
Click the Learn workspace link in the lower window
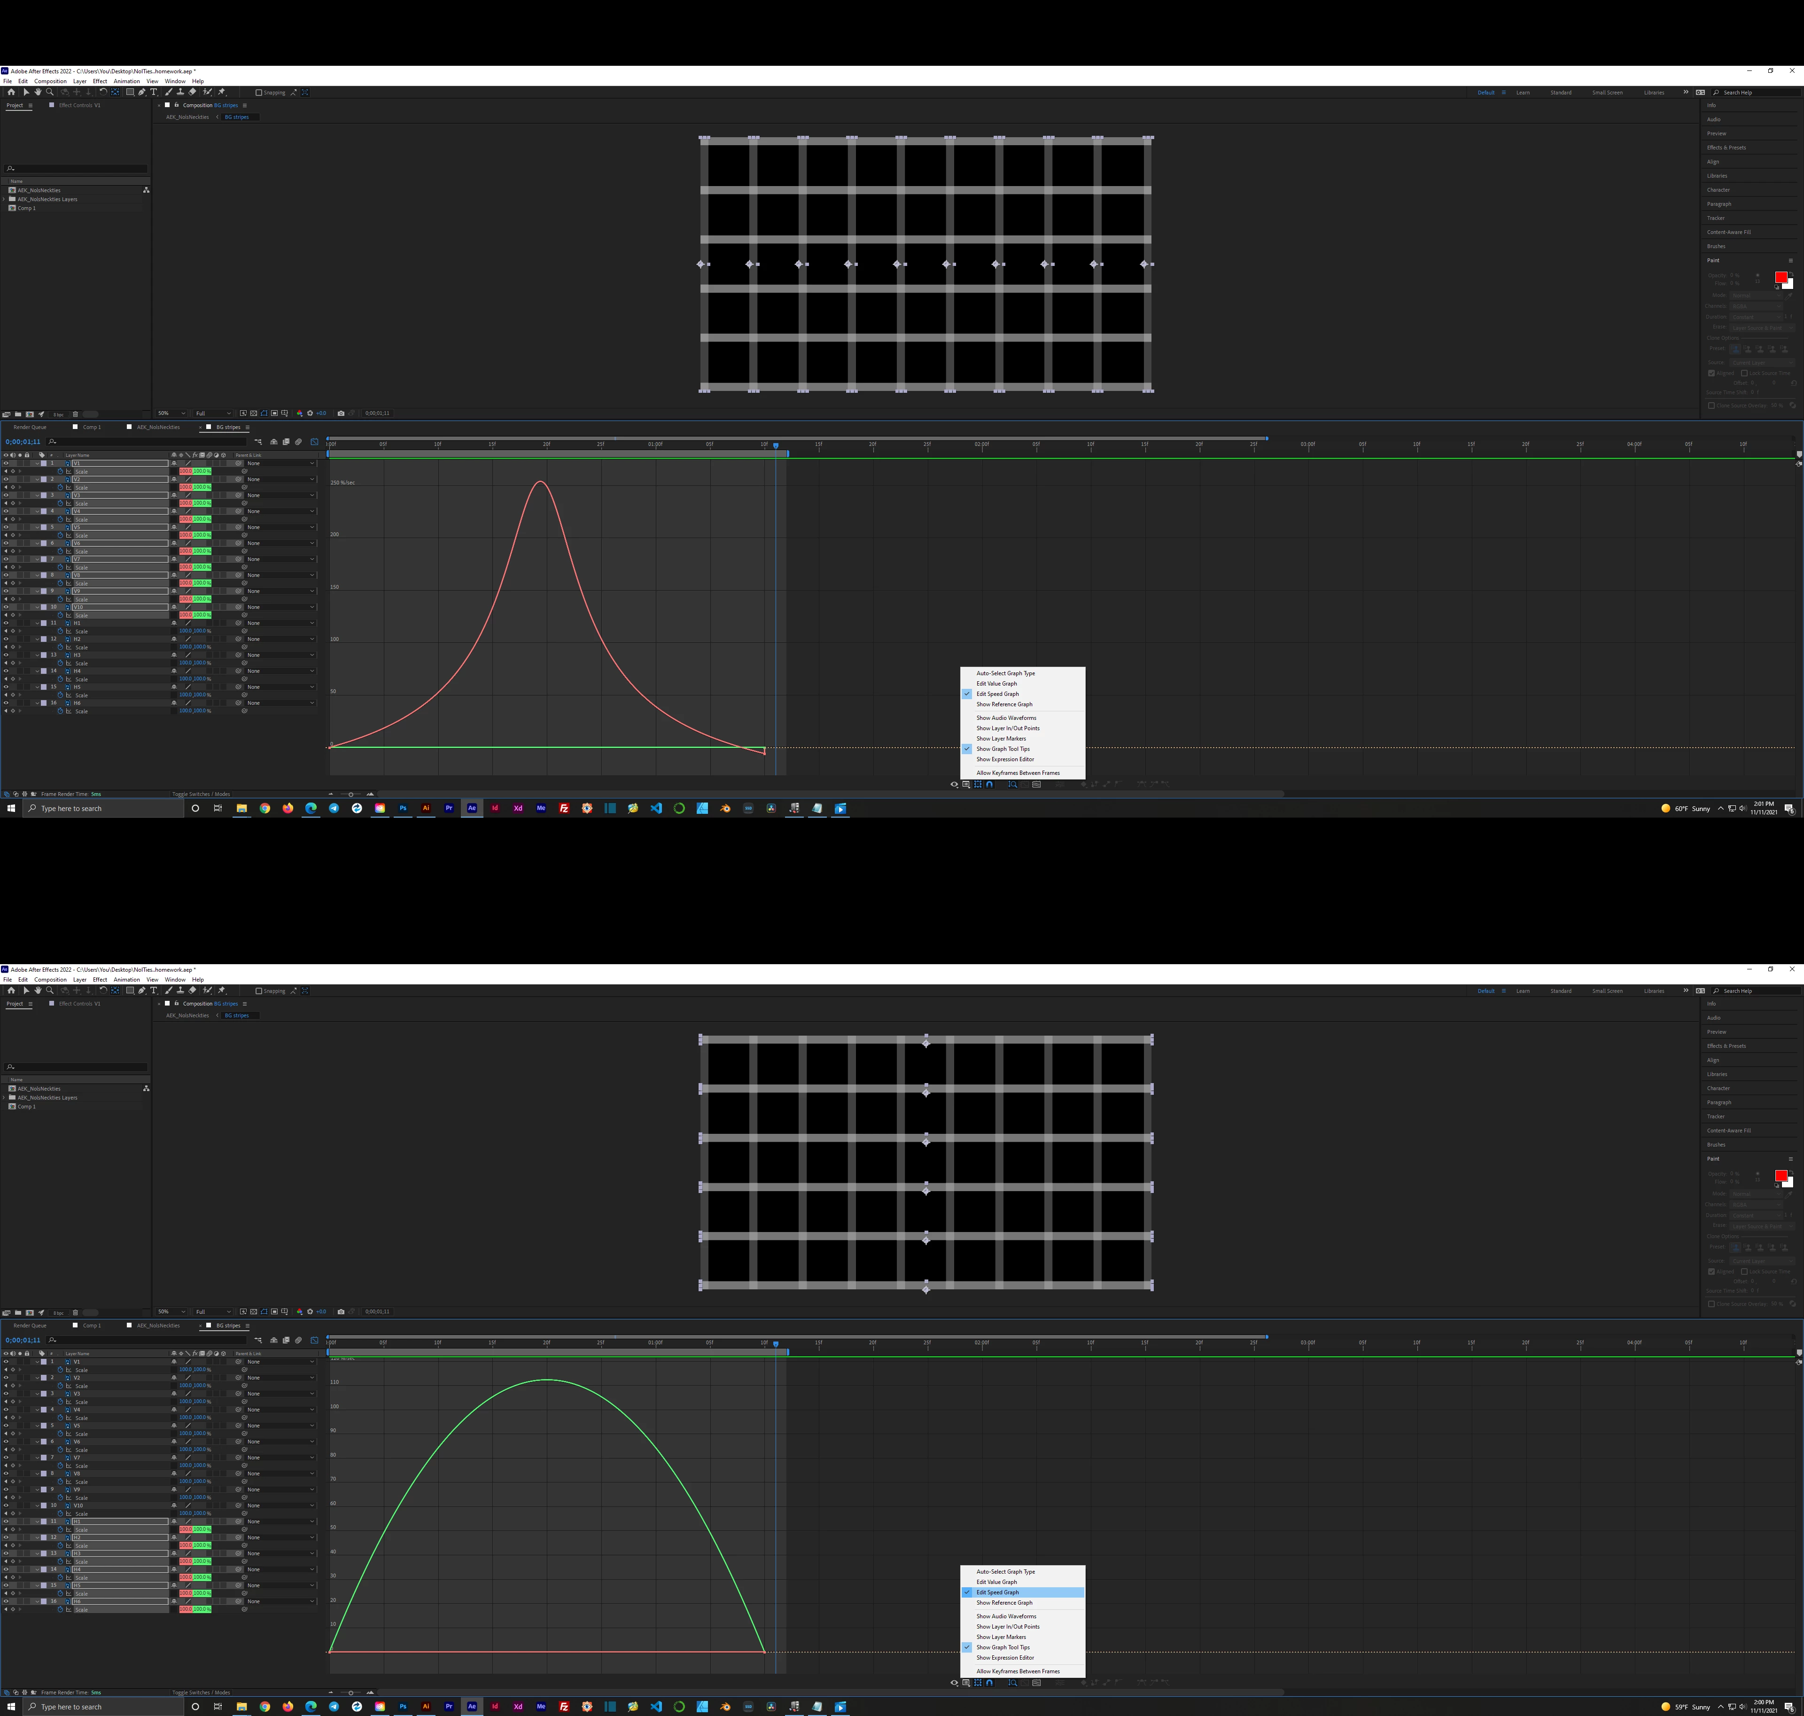click(1523, 991)
